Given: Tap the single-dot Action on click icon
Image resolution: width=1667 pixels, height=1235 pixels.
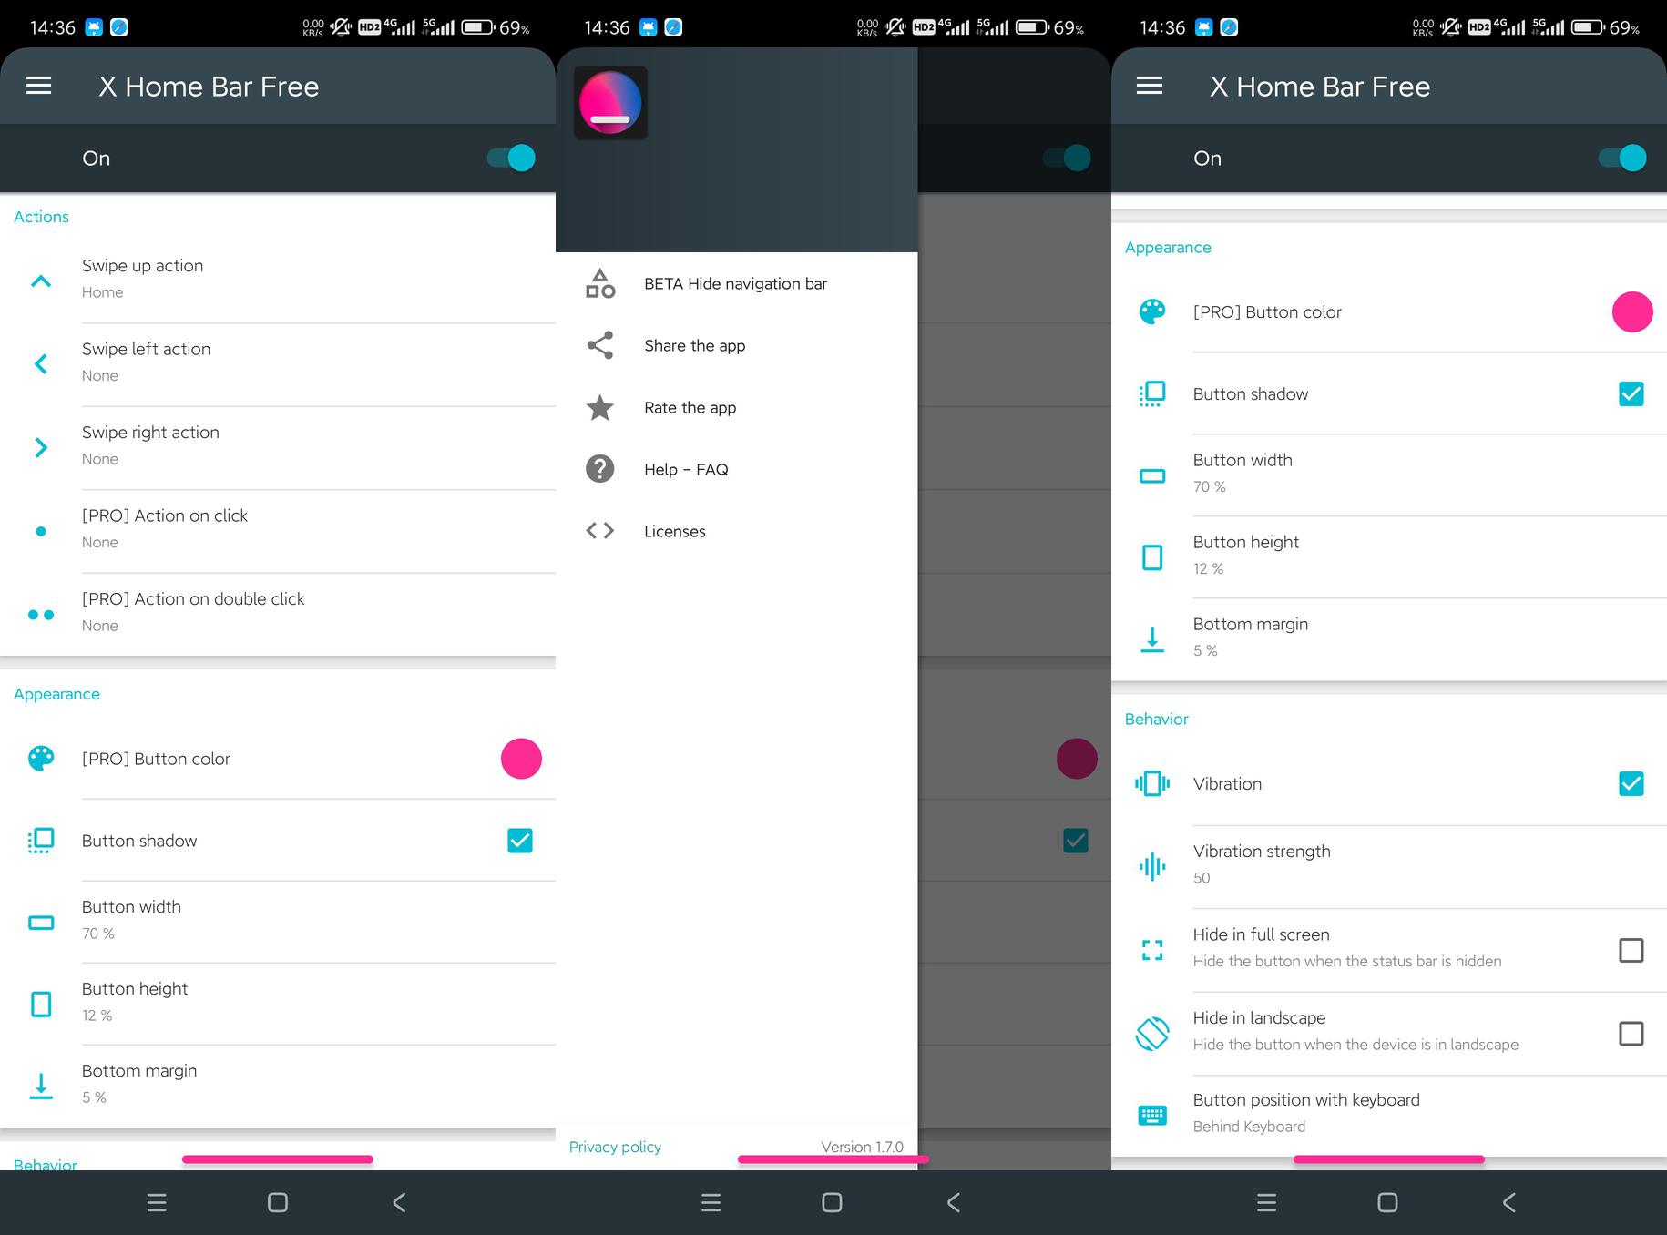Looking at the screenshot, I should [x=41, y=531].
